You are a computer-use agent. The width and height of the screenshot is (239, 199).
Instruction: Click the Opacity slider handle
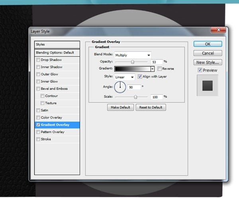[x=133, y=62]
